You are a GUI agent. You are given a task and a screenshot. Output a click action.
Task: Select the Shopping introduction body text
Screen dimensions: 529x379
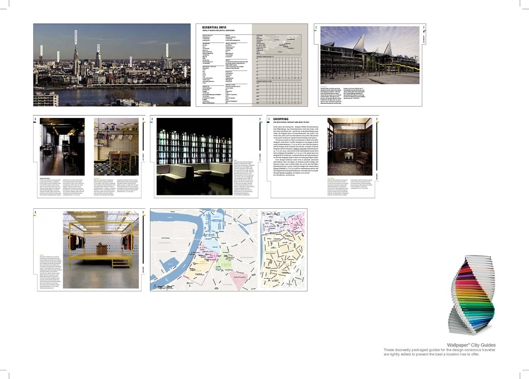point(295,151)
